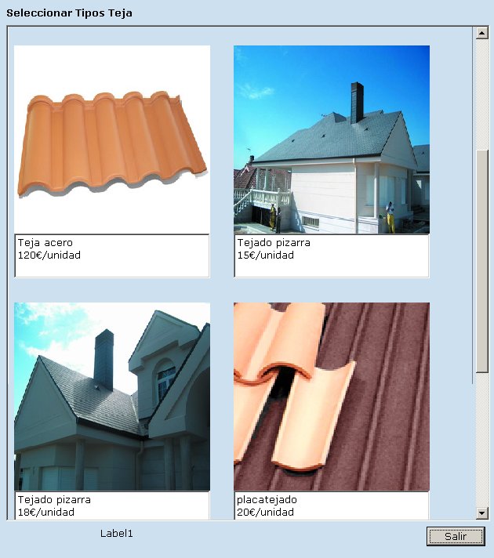
Task: Select the placatejado tile image
Action: 332,397
